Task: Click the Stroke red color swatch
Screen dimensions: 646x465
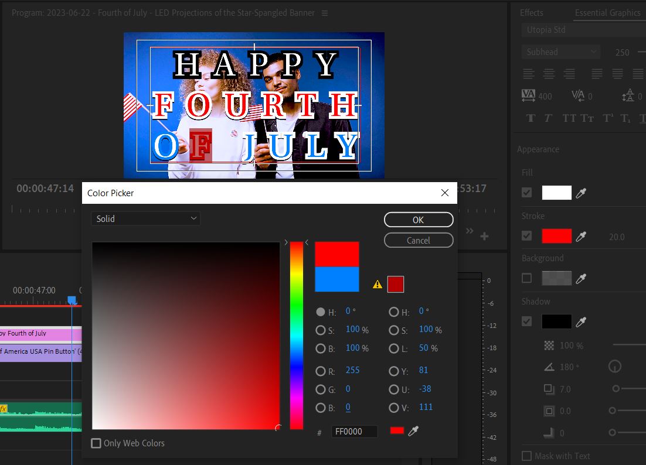Action: click(x=556, y=236)
